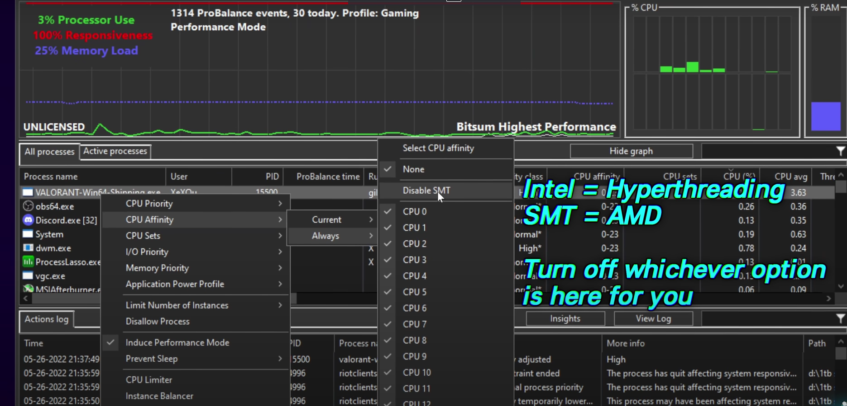This screenshot has width=847, height=406.
Task: Uncheck CPU 9 in affinity list
Action: coord(446,356)
